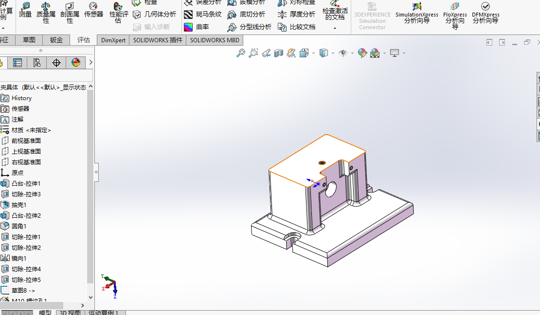Select feature 抽壳1
Screen dimensions: 540x315
click(18, 205)
